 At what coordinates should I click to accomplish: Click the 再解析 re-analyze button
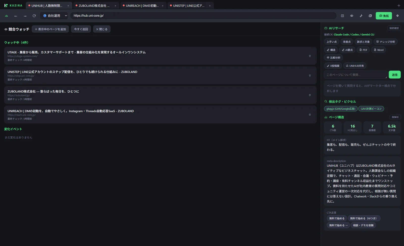(x=395, y=117)
